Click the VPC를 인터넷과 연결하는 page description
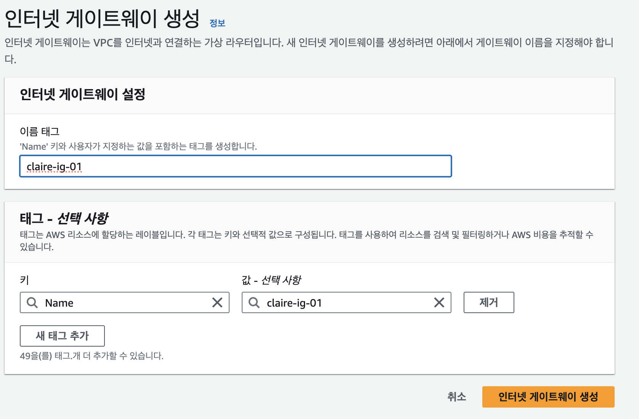Screen dimensions: 639x419 (x=309, y=50)
